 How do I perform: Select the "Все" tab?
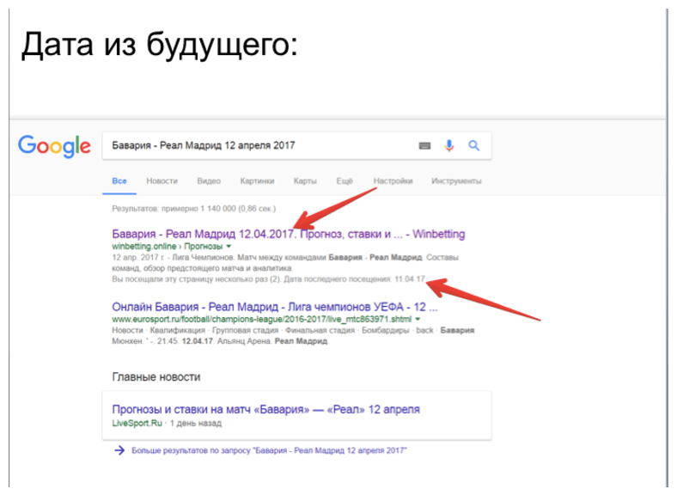tap(119, 180)
